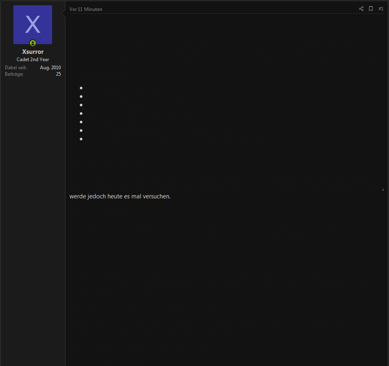Select the 'Aug. 2010' join date text

[50, 68]
